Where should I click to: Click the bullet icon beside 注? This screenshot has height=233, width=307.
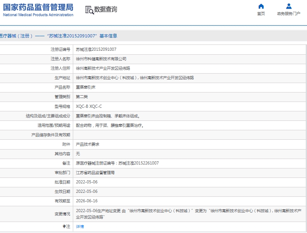(x=64, y=226)
